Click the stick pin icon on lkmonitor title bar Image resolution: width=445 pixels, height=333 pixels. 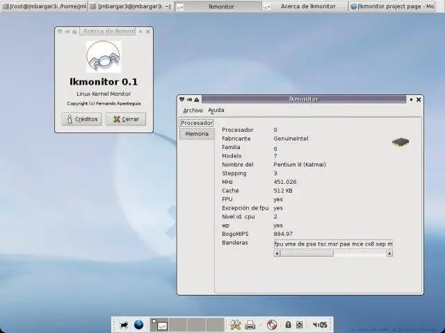189,99
